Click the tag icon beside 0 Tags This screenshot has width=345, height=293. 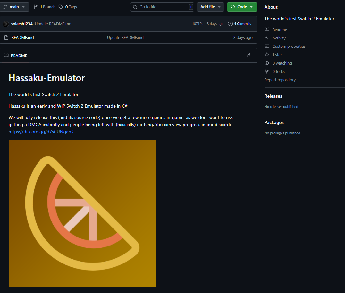coord(61,7)
